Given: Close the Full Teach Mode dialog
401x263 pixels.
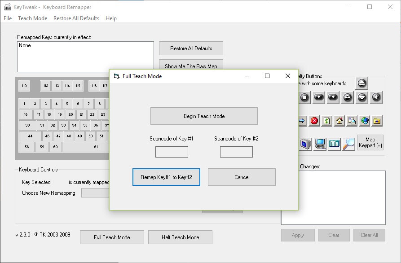Looking at the screenshot, I should 288,76.
